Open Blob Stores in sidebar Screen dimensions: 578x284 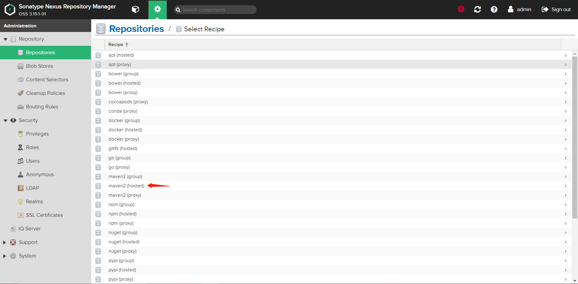click(45, 66)
